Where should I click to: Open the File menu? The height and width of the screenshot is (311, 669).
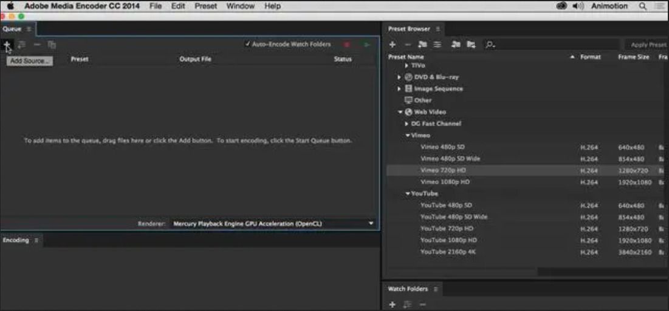point(156,6)
